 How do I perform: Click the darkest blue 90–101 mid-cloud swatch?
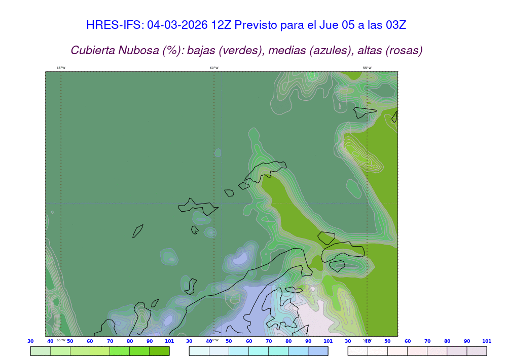point(318,351)
